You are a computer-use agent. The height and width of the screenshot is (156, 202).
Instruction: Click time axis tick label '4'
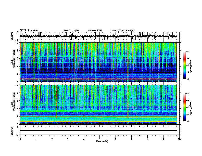(84, 139)
